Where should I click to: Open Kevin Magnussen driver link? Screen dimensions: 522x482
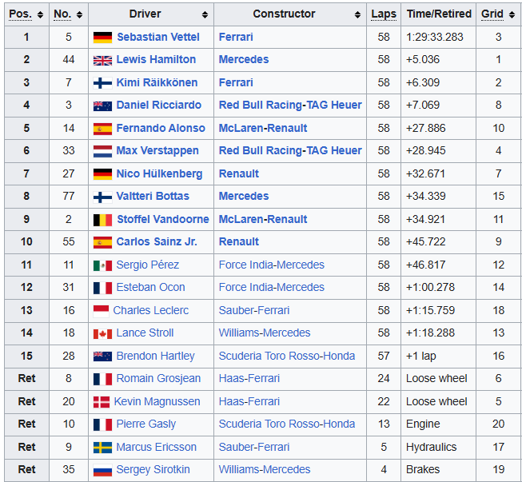pos(157,402)
